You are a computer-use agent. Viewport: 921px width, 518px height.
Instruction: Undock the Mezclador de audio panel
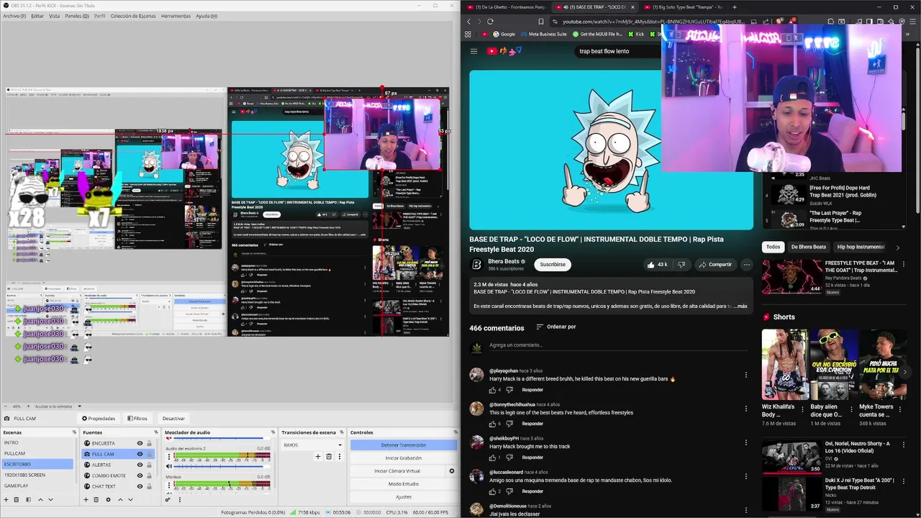tap(273, 432)
